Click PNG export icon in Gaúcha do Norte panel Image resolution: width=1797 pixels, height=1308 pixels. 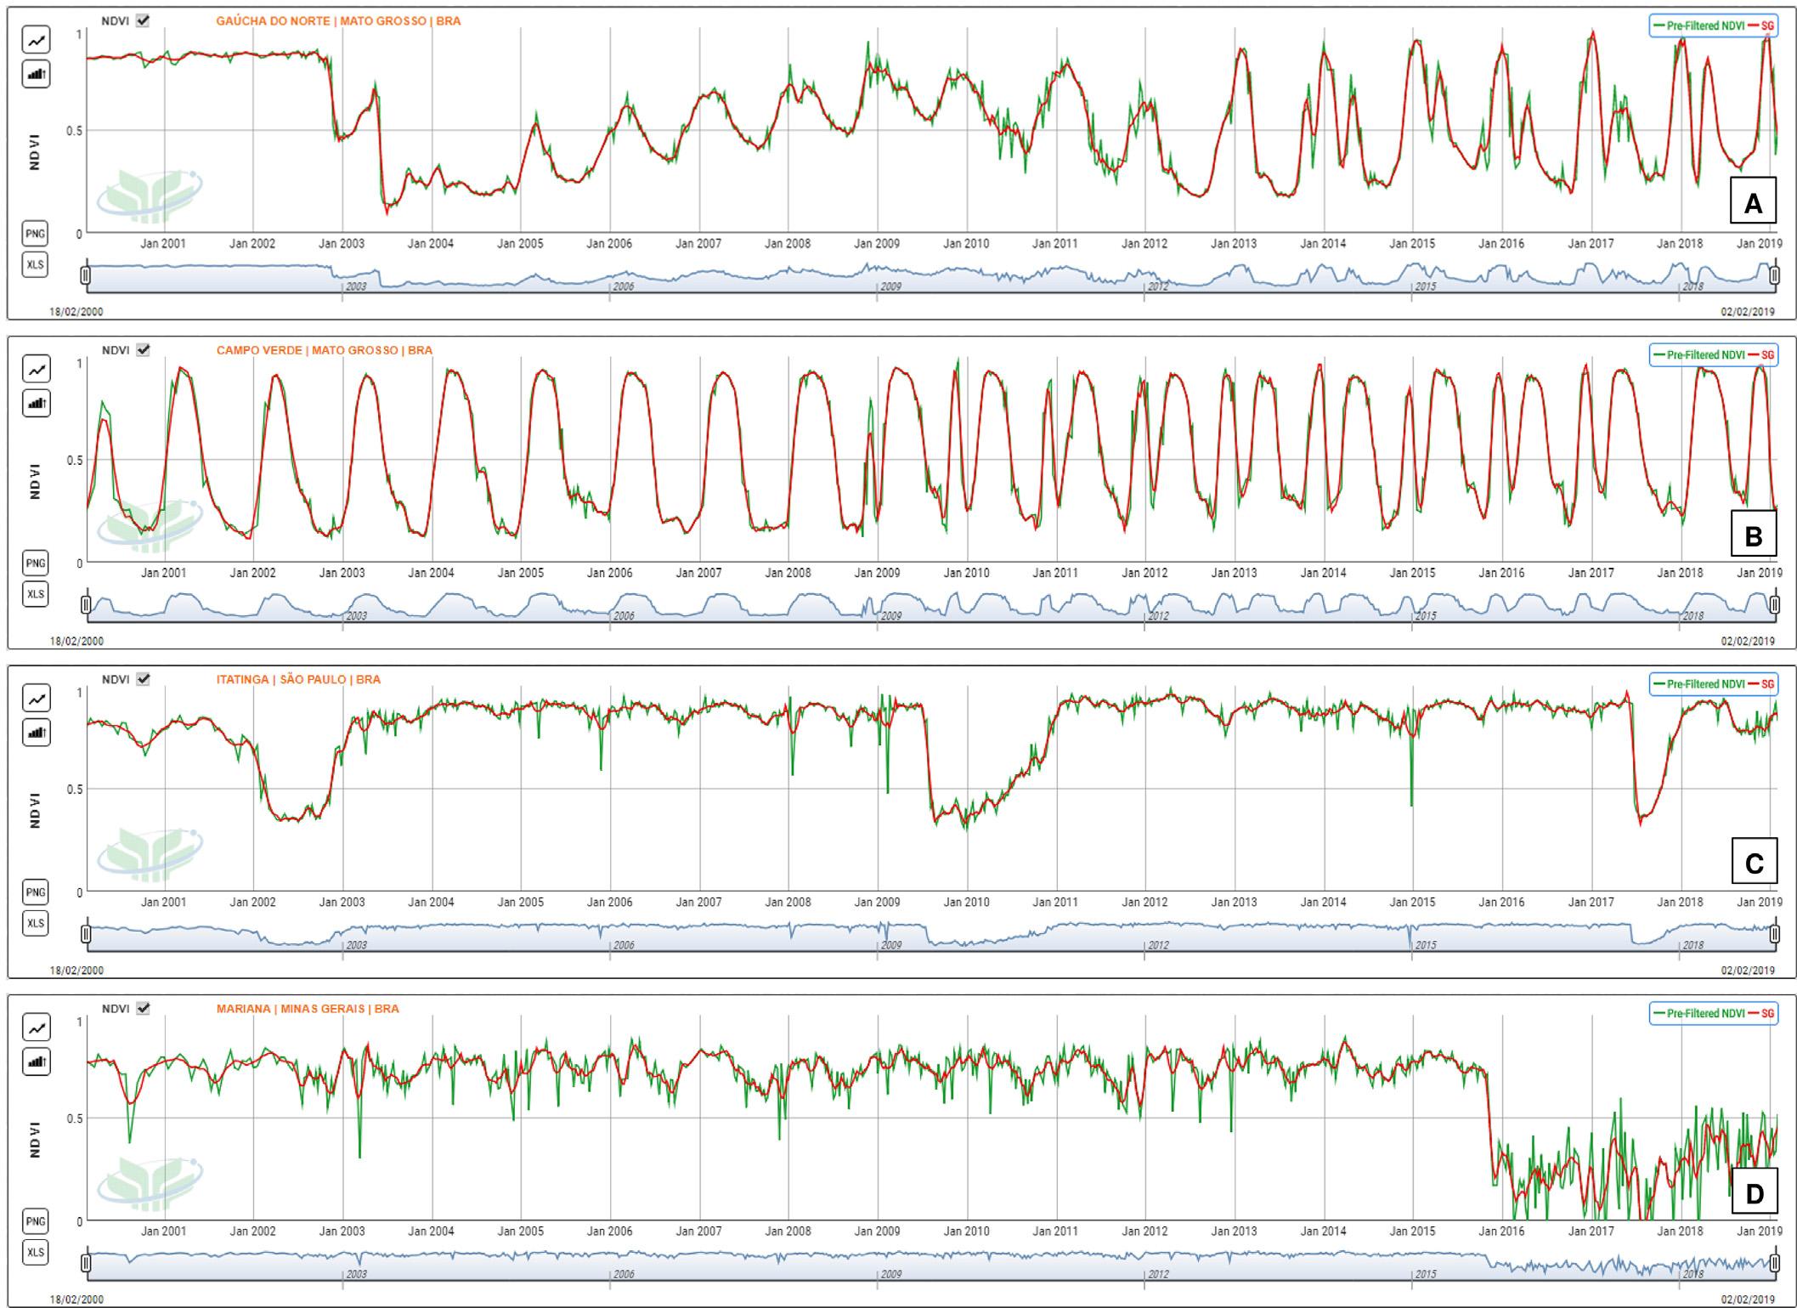[x=36, y=234]
